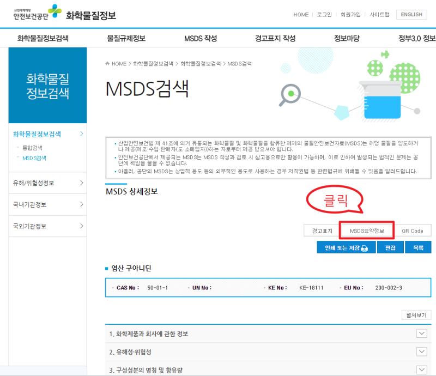The width and height of the screenshot is (436, 376).
Task: Click the UN No label
Action: [202, 288]
